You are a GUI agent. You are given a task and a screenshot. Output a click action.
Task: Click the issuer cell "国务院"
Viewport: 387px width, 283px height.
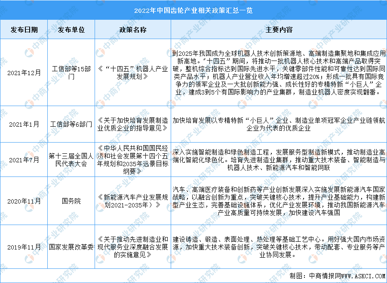pos(71,201)
